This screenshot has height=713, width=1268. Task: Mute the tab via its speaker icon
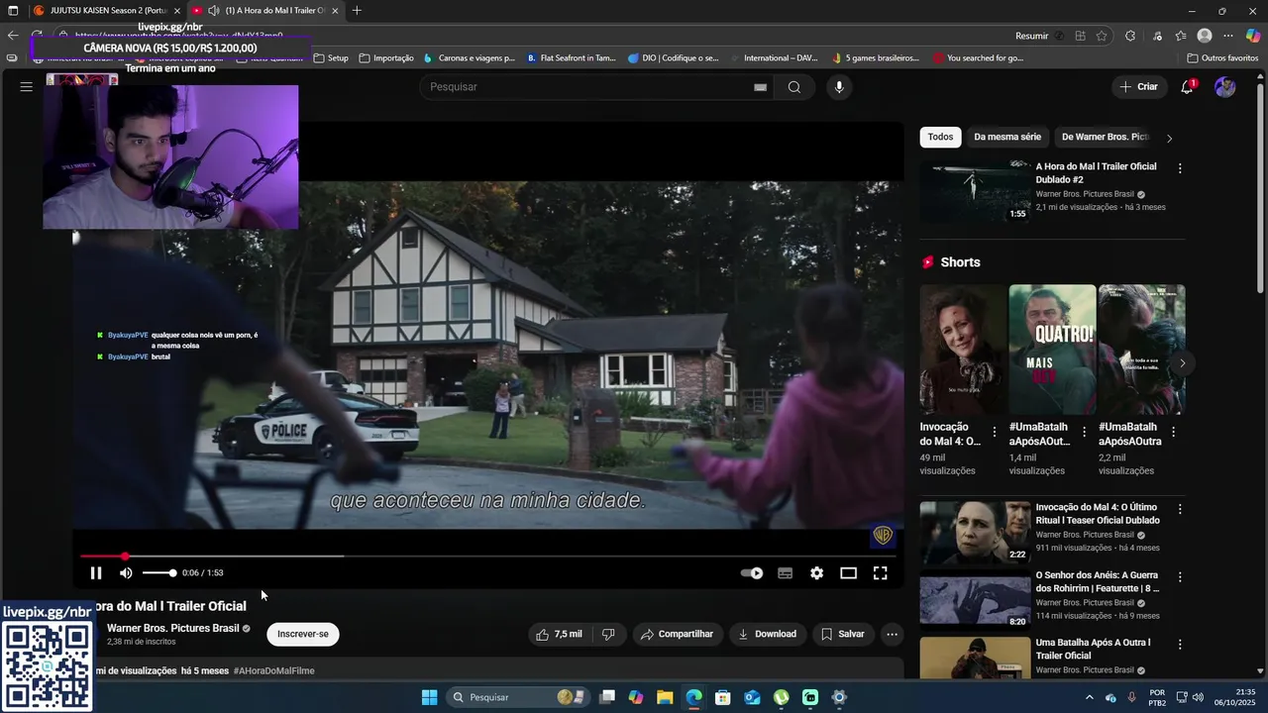click(213, 11)
